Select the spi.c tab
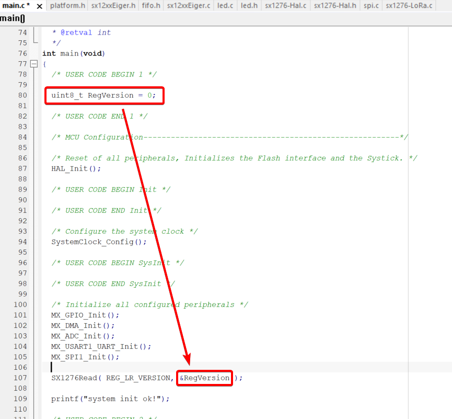 coord(371,6)
